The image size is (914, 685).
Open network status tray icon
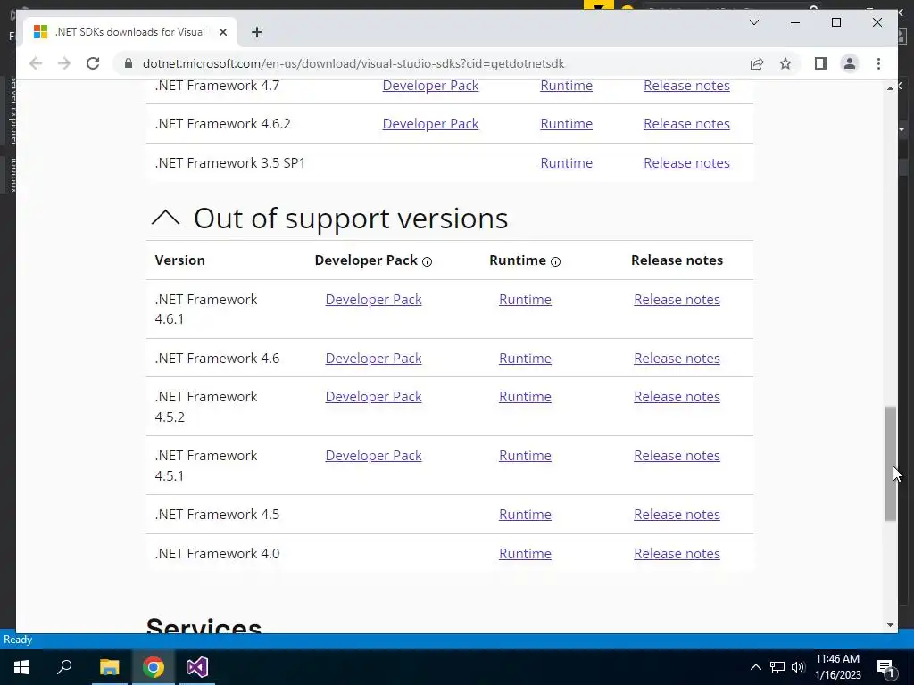777,667
